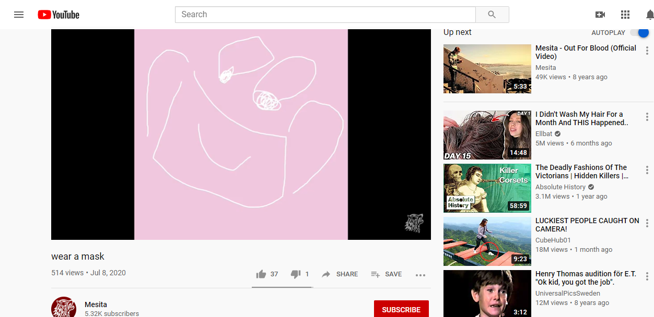Open the hair washing DAY 15 thumbnail

coord(487,135)
